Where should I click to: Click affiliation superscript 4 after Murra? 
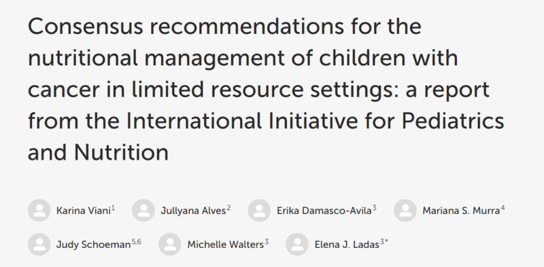pos(503,209)
